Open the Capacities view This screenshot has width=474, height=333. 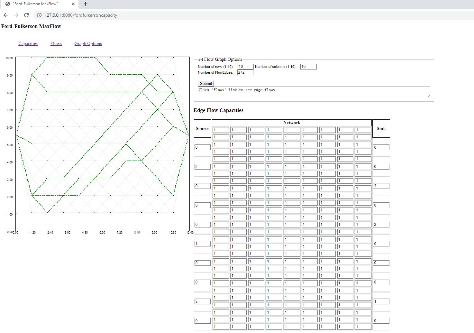coord(28,43)
